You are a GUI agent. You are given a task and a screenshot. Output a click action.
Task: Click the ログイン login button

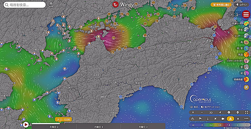pos(241,5)
